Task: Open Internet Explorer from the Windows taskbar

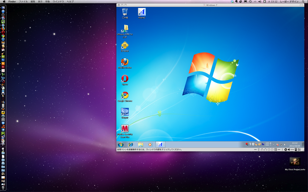Action: pyautogui.click(x=131, y=145)
